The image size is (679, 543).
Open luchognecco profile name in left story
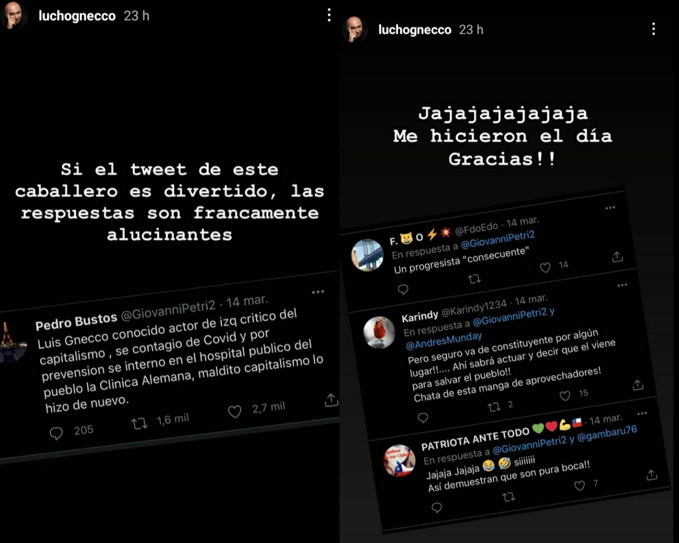tap(77, 16)
